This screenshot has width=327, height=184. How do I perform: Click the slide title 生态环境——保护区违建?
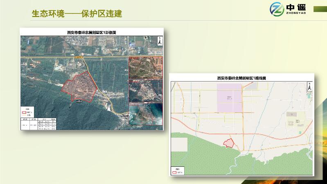(77, 14)
